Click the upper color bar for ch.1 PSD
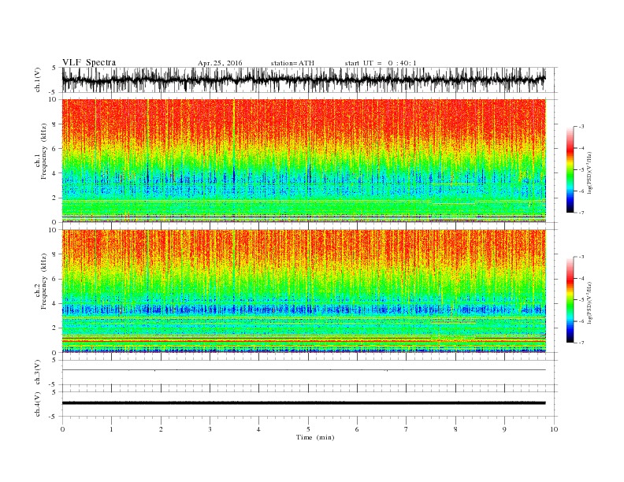Image resolution: width=624 pixels, height=482 pixels. [x=570, y=169]
